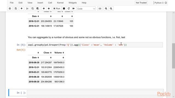175x98 pixels.
Task: Click the zoom out magnifier icon
Action: coord(111,8)
